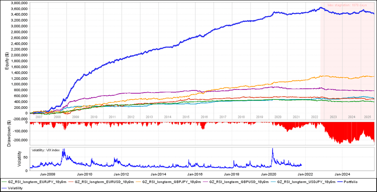Click the green EURJPY legend line marker

[x=5, y=182]
